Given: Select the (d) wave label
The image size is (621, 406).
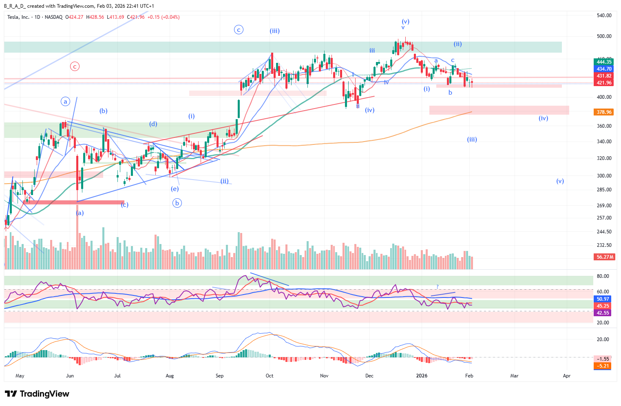Looking at the screenshot, I should (153, 124).
